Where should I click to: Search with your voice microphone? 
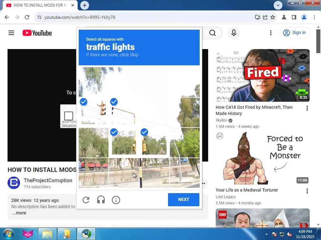tap(234, 33)
